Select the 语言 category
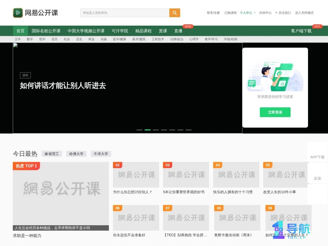 (54, 39)
